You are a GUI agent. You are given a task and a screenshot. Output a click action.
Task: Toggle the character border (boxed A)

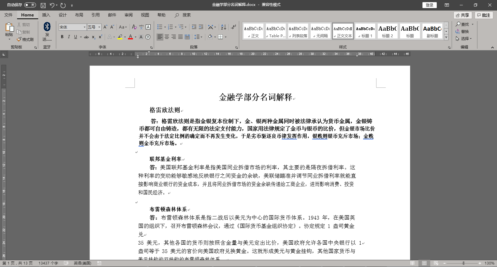[148, 27]
